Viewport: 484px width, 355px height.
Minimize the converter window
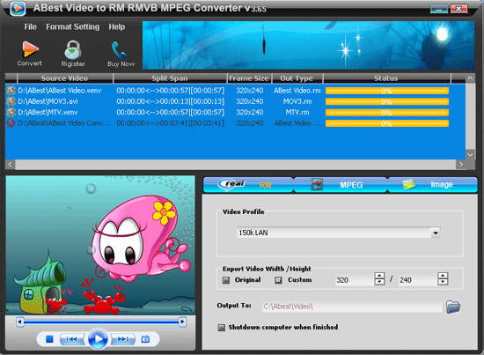(x=439, y=9)
